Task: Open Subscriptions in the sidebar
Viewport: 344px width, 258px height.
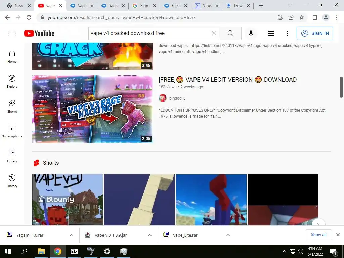Action: [x=12, y=131]
